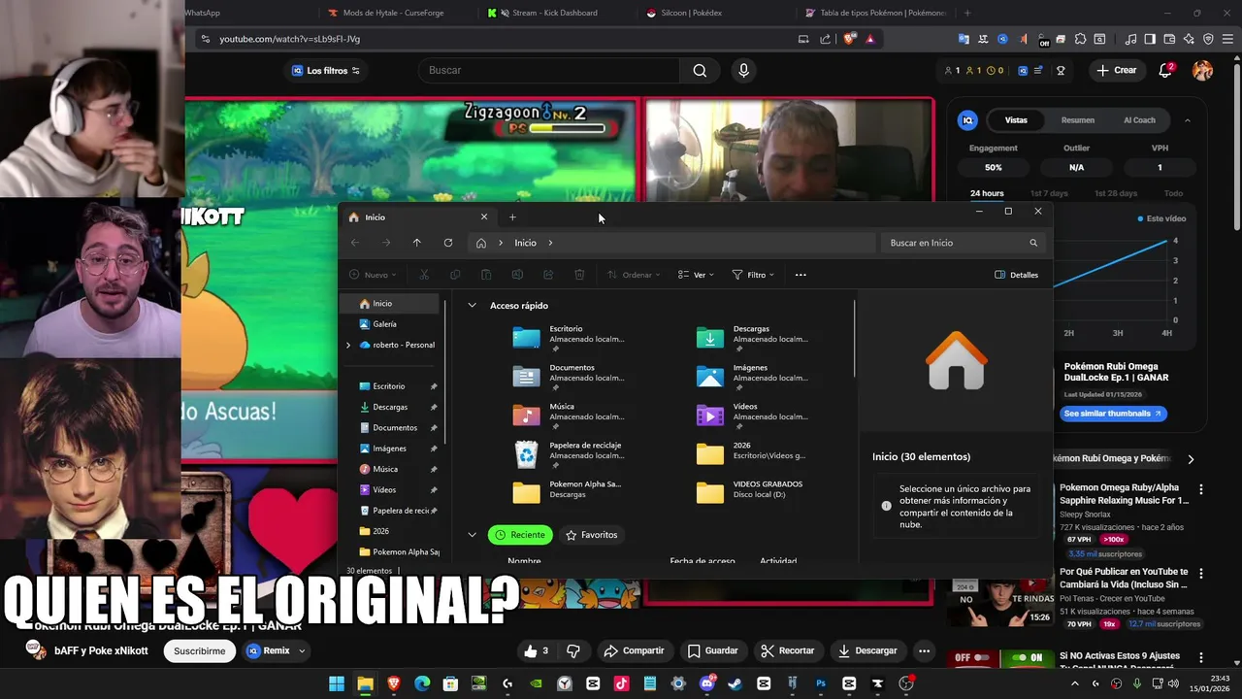The height and width of the screenshot is (699, 1242).
Task: Open Brave Wallet icon in toolbar
Action: point(1169,39)
